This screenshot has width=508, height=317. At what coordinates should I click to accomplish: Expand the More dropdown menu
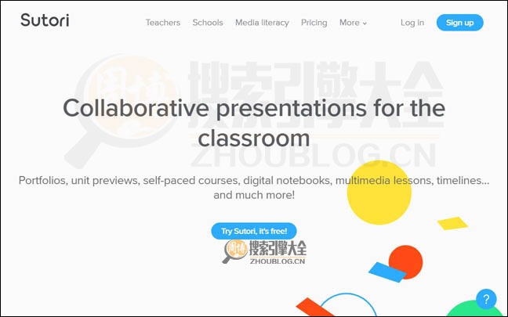click(353, 23)
